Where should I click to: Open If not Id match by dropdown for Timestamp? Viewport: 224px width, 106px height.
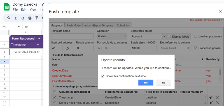[x=193, y=97]
